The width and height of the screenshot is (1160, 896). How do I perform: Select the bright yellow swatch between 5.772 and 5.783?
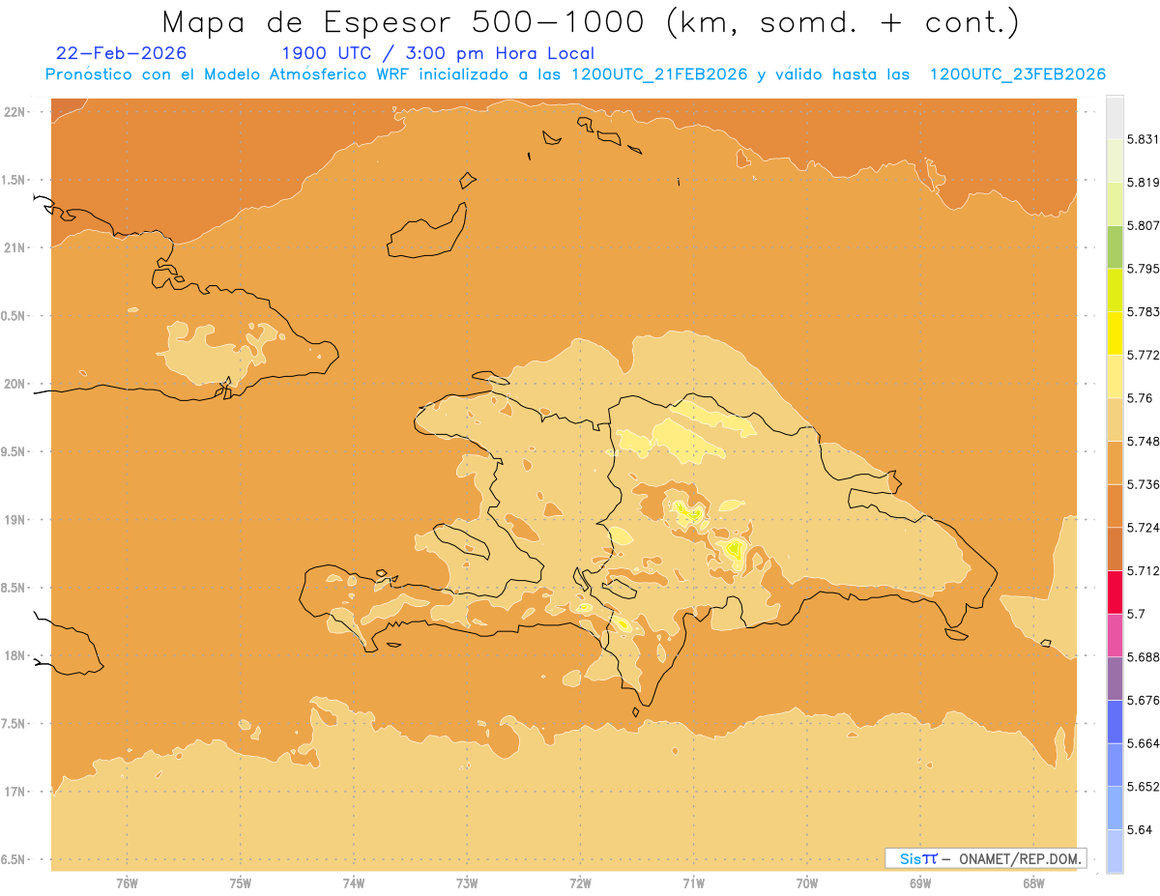pyautogui.click(x=1115, y=333)
